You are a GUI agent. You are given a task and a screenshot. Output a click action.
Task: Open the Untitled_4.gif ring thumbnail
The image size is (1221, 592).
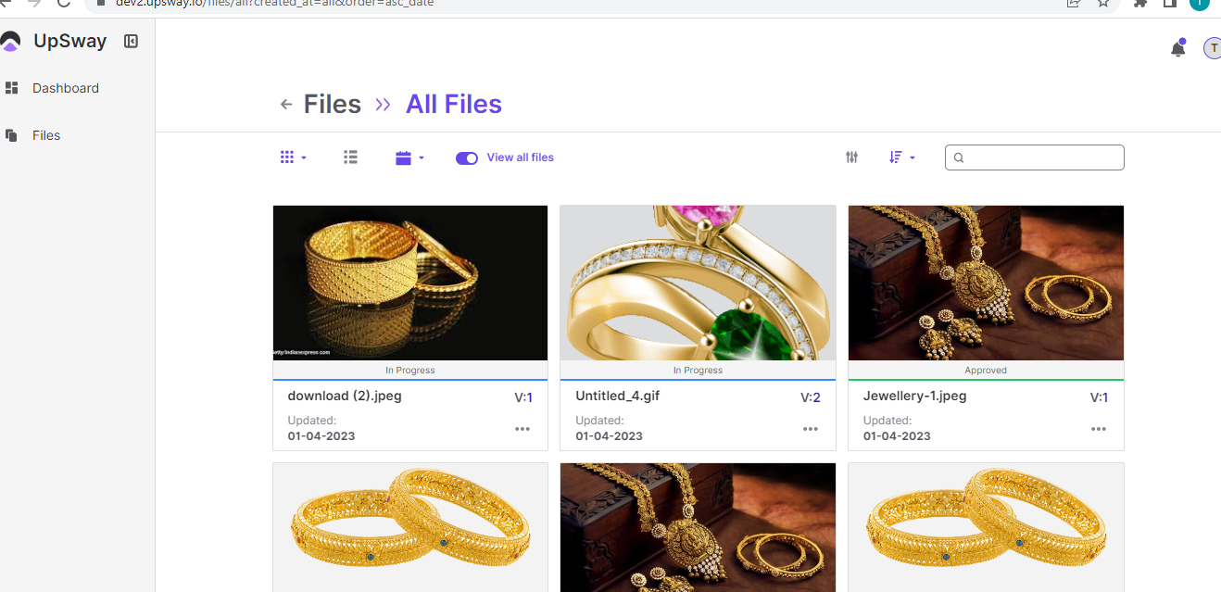[x=698, y=283]
